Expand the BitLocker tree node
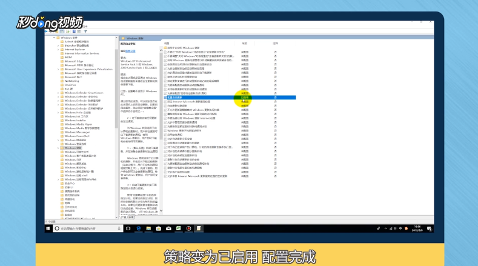This screenshot has width=478, height=266. coord(58,45)
